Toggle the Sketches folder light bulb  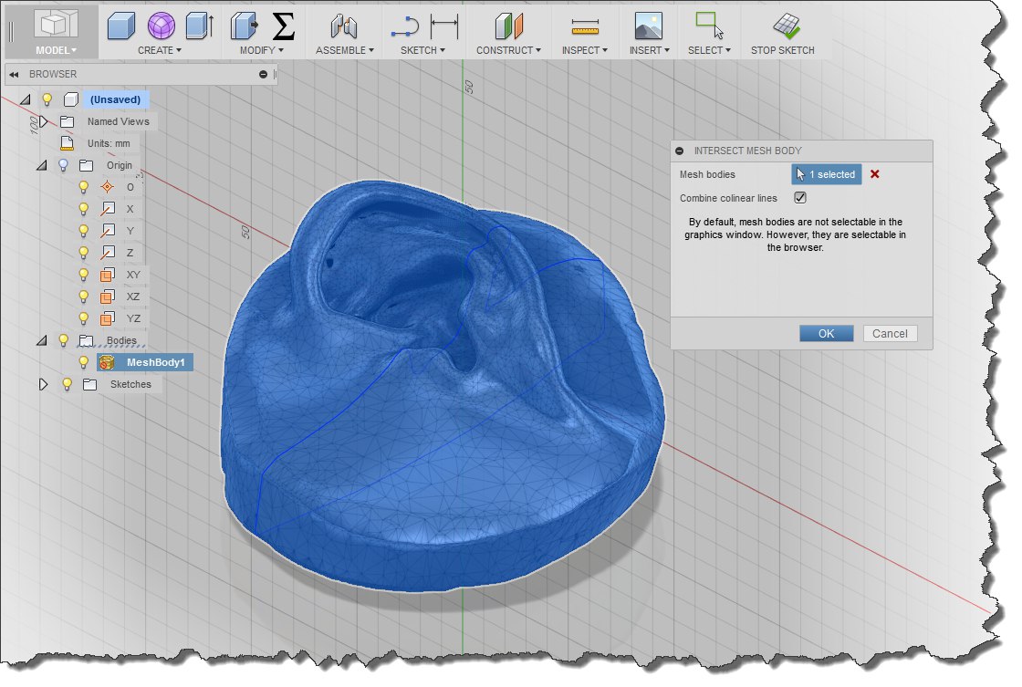68,385
